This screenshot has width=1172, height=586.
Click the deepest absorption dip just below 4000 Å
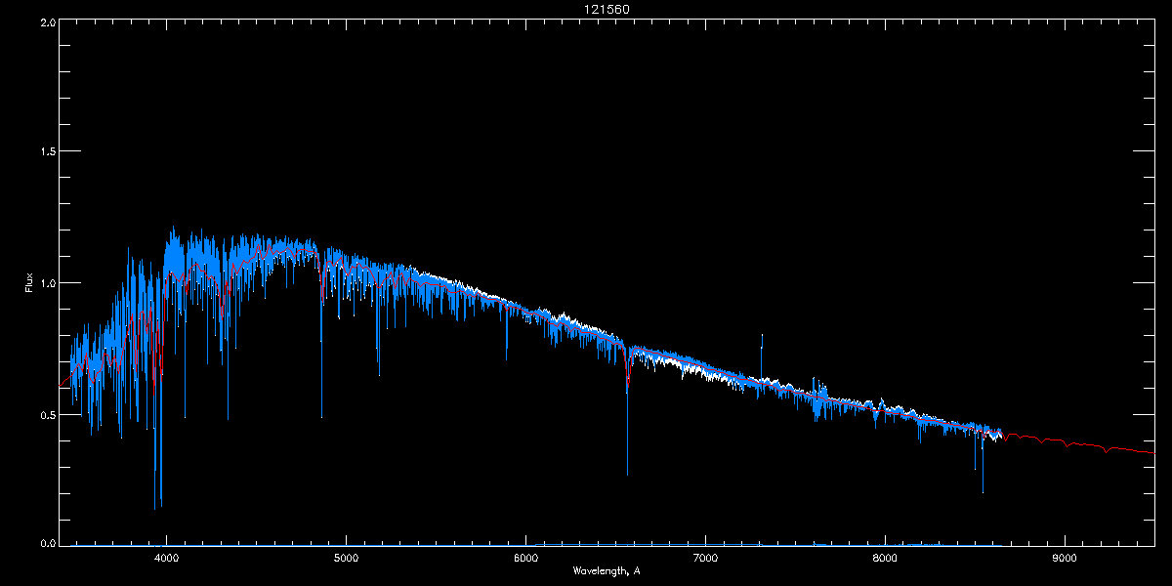[x=155, y=508]
